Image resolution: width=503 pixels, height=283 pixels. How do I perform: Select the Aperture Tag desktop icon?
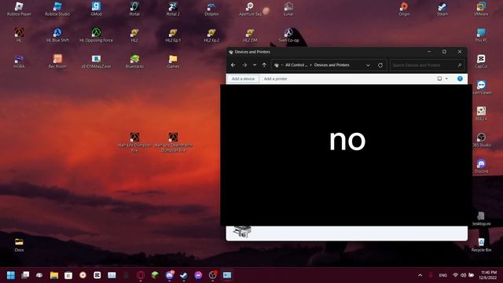pos(250,9)
